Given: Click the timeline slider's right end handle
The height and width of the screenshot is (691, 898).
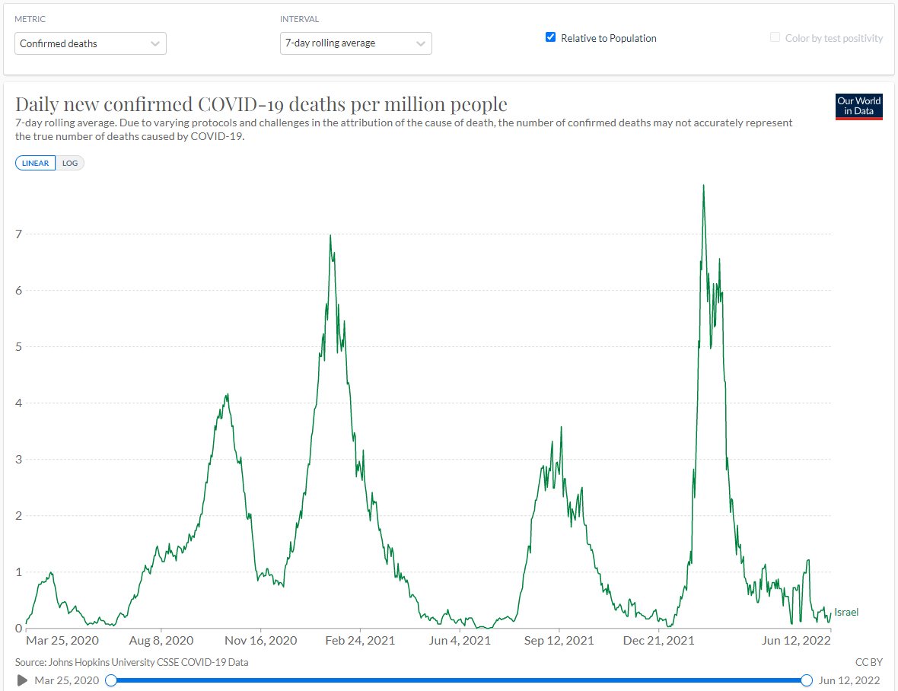Looking at the screenshot, I should [x=807, y=680].
